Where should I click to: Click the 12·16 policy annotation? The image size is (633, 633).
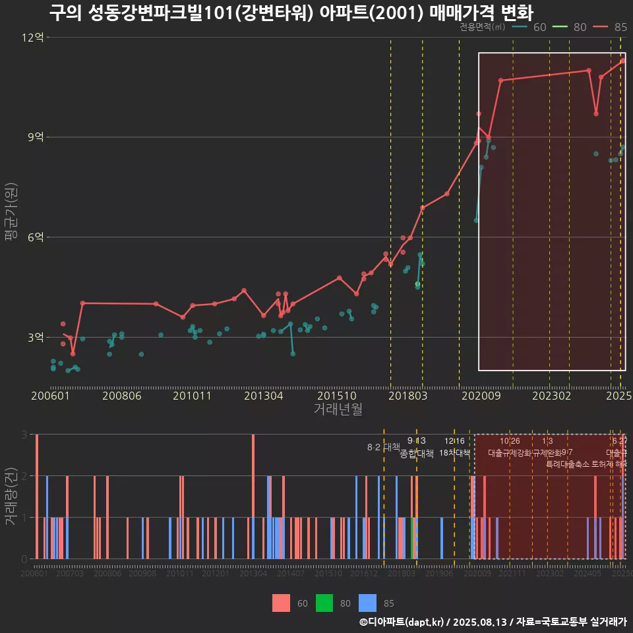click(x=454, y=440)
